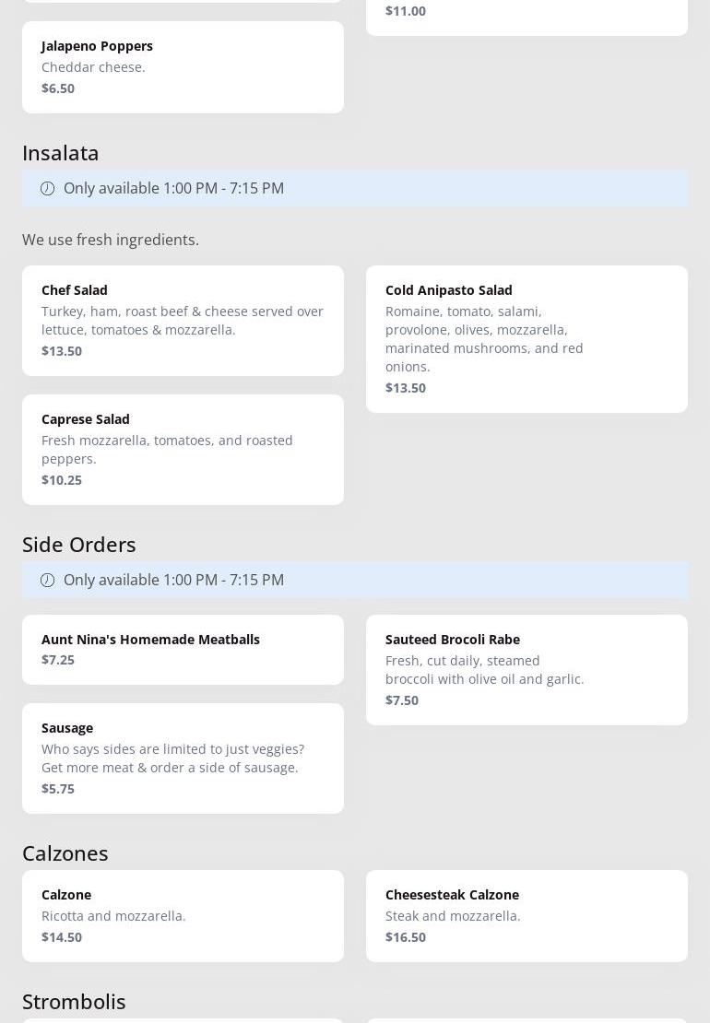The height and width of the screenshot is (1023, 710).
Task: Select the Jalapeno Poppers item
Action: (x=183, y=67)
